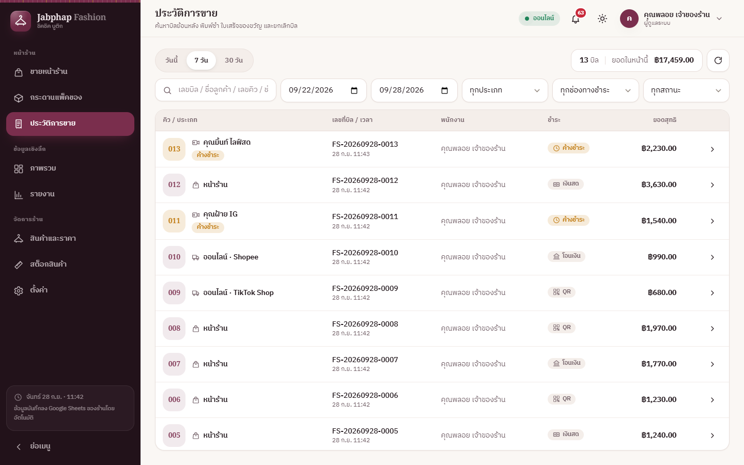This screenshot has height=465, width=744.
Task: Click the รายงาน chart icon in sidebar
Action: coord(19,195)
